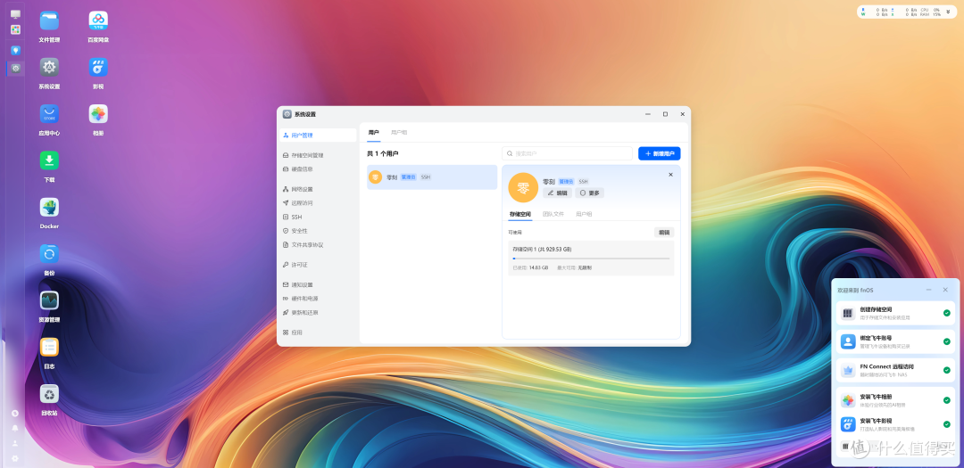The height and width of the screenshot is (468, 964).
Task: Open the 应用中心 store desktop icon
Action: (x=49, y=114)
